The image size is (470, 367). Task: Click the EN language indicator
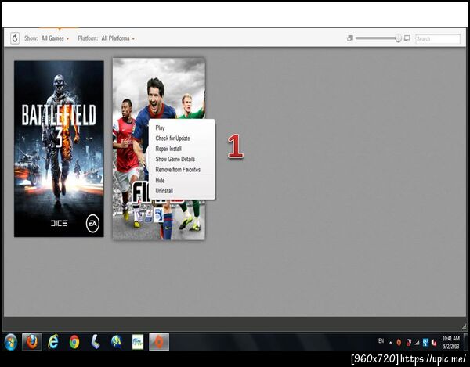tap(381, 340)
